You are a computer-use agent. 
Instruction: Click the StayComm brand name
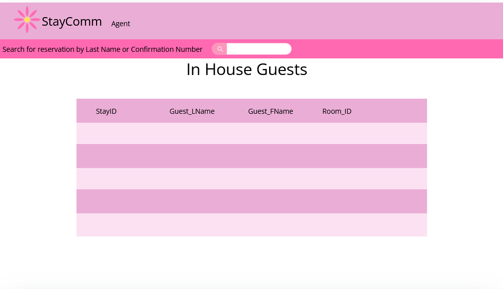pos(71,22)
